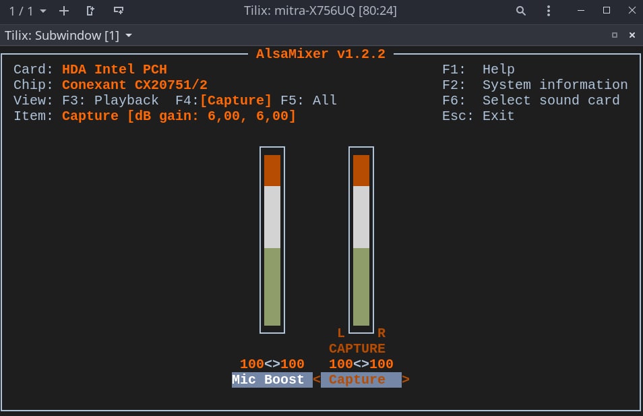
Task: Minimize the Tilix window
Action: point(581,11)
